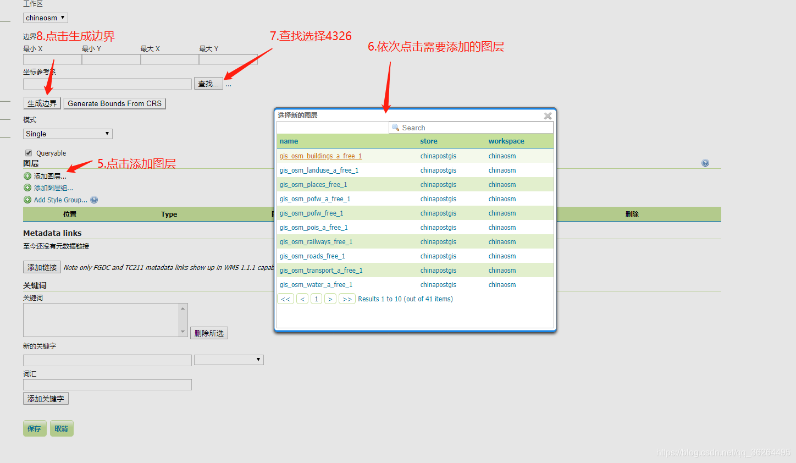Click the 添加链接 button

pos(42,267)
